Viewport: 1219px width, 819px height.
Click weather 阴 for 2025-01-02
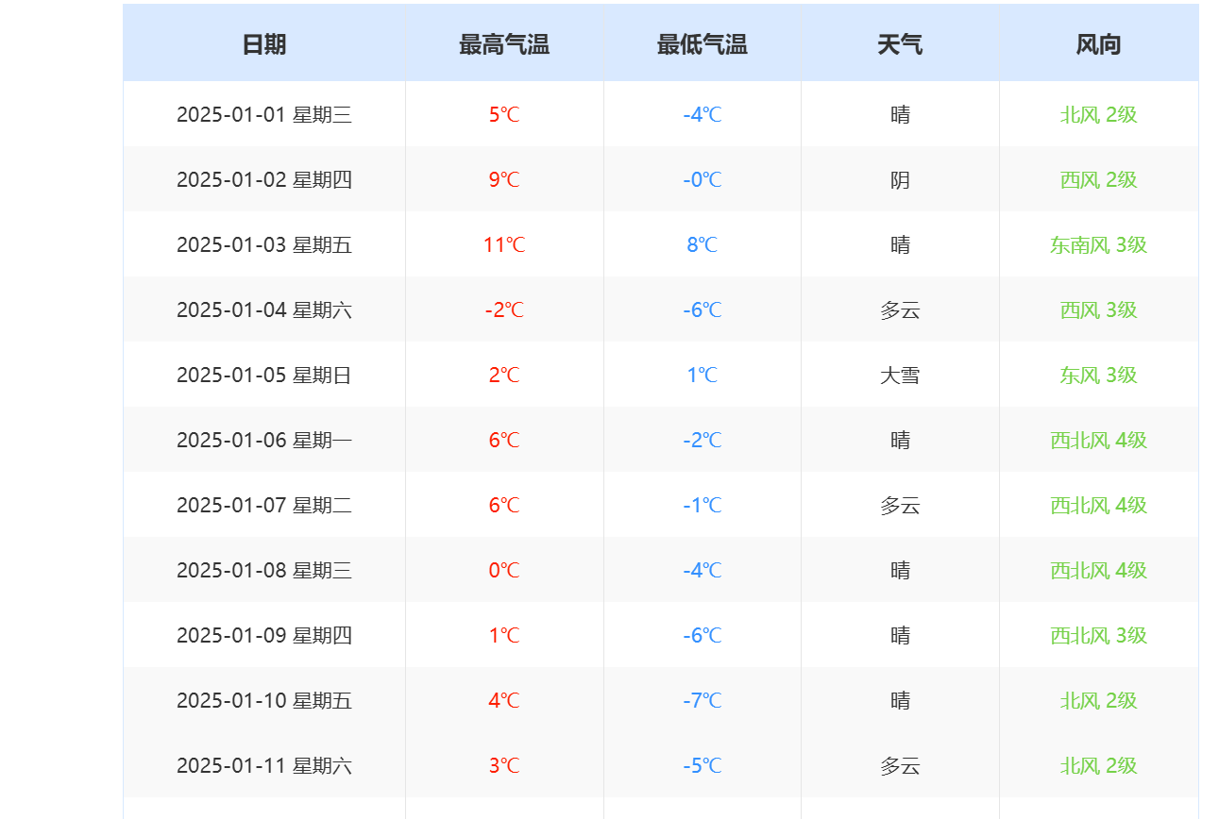click(900, 179)
